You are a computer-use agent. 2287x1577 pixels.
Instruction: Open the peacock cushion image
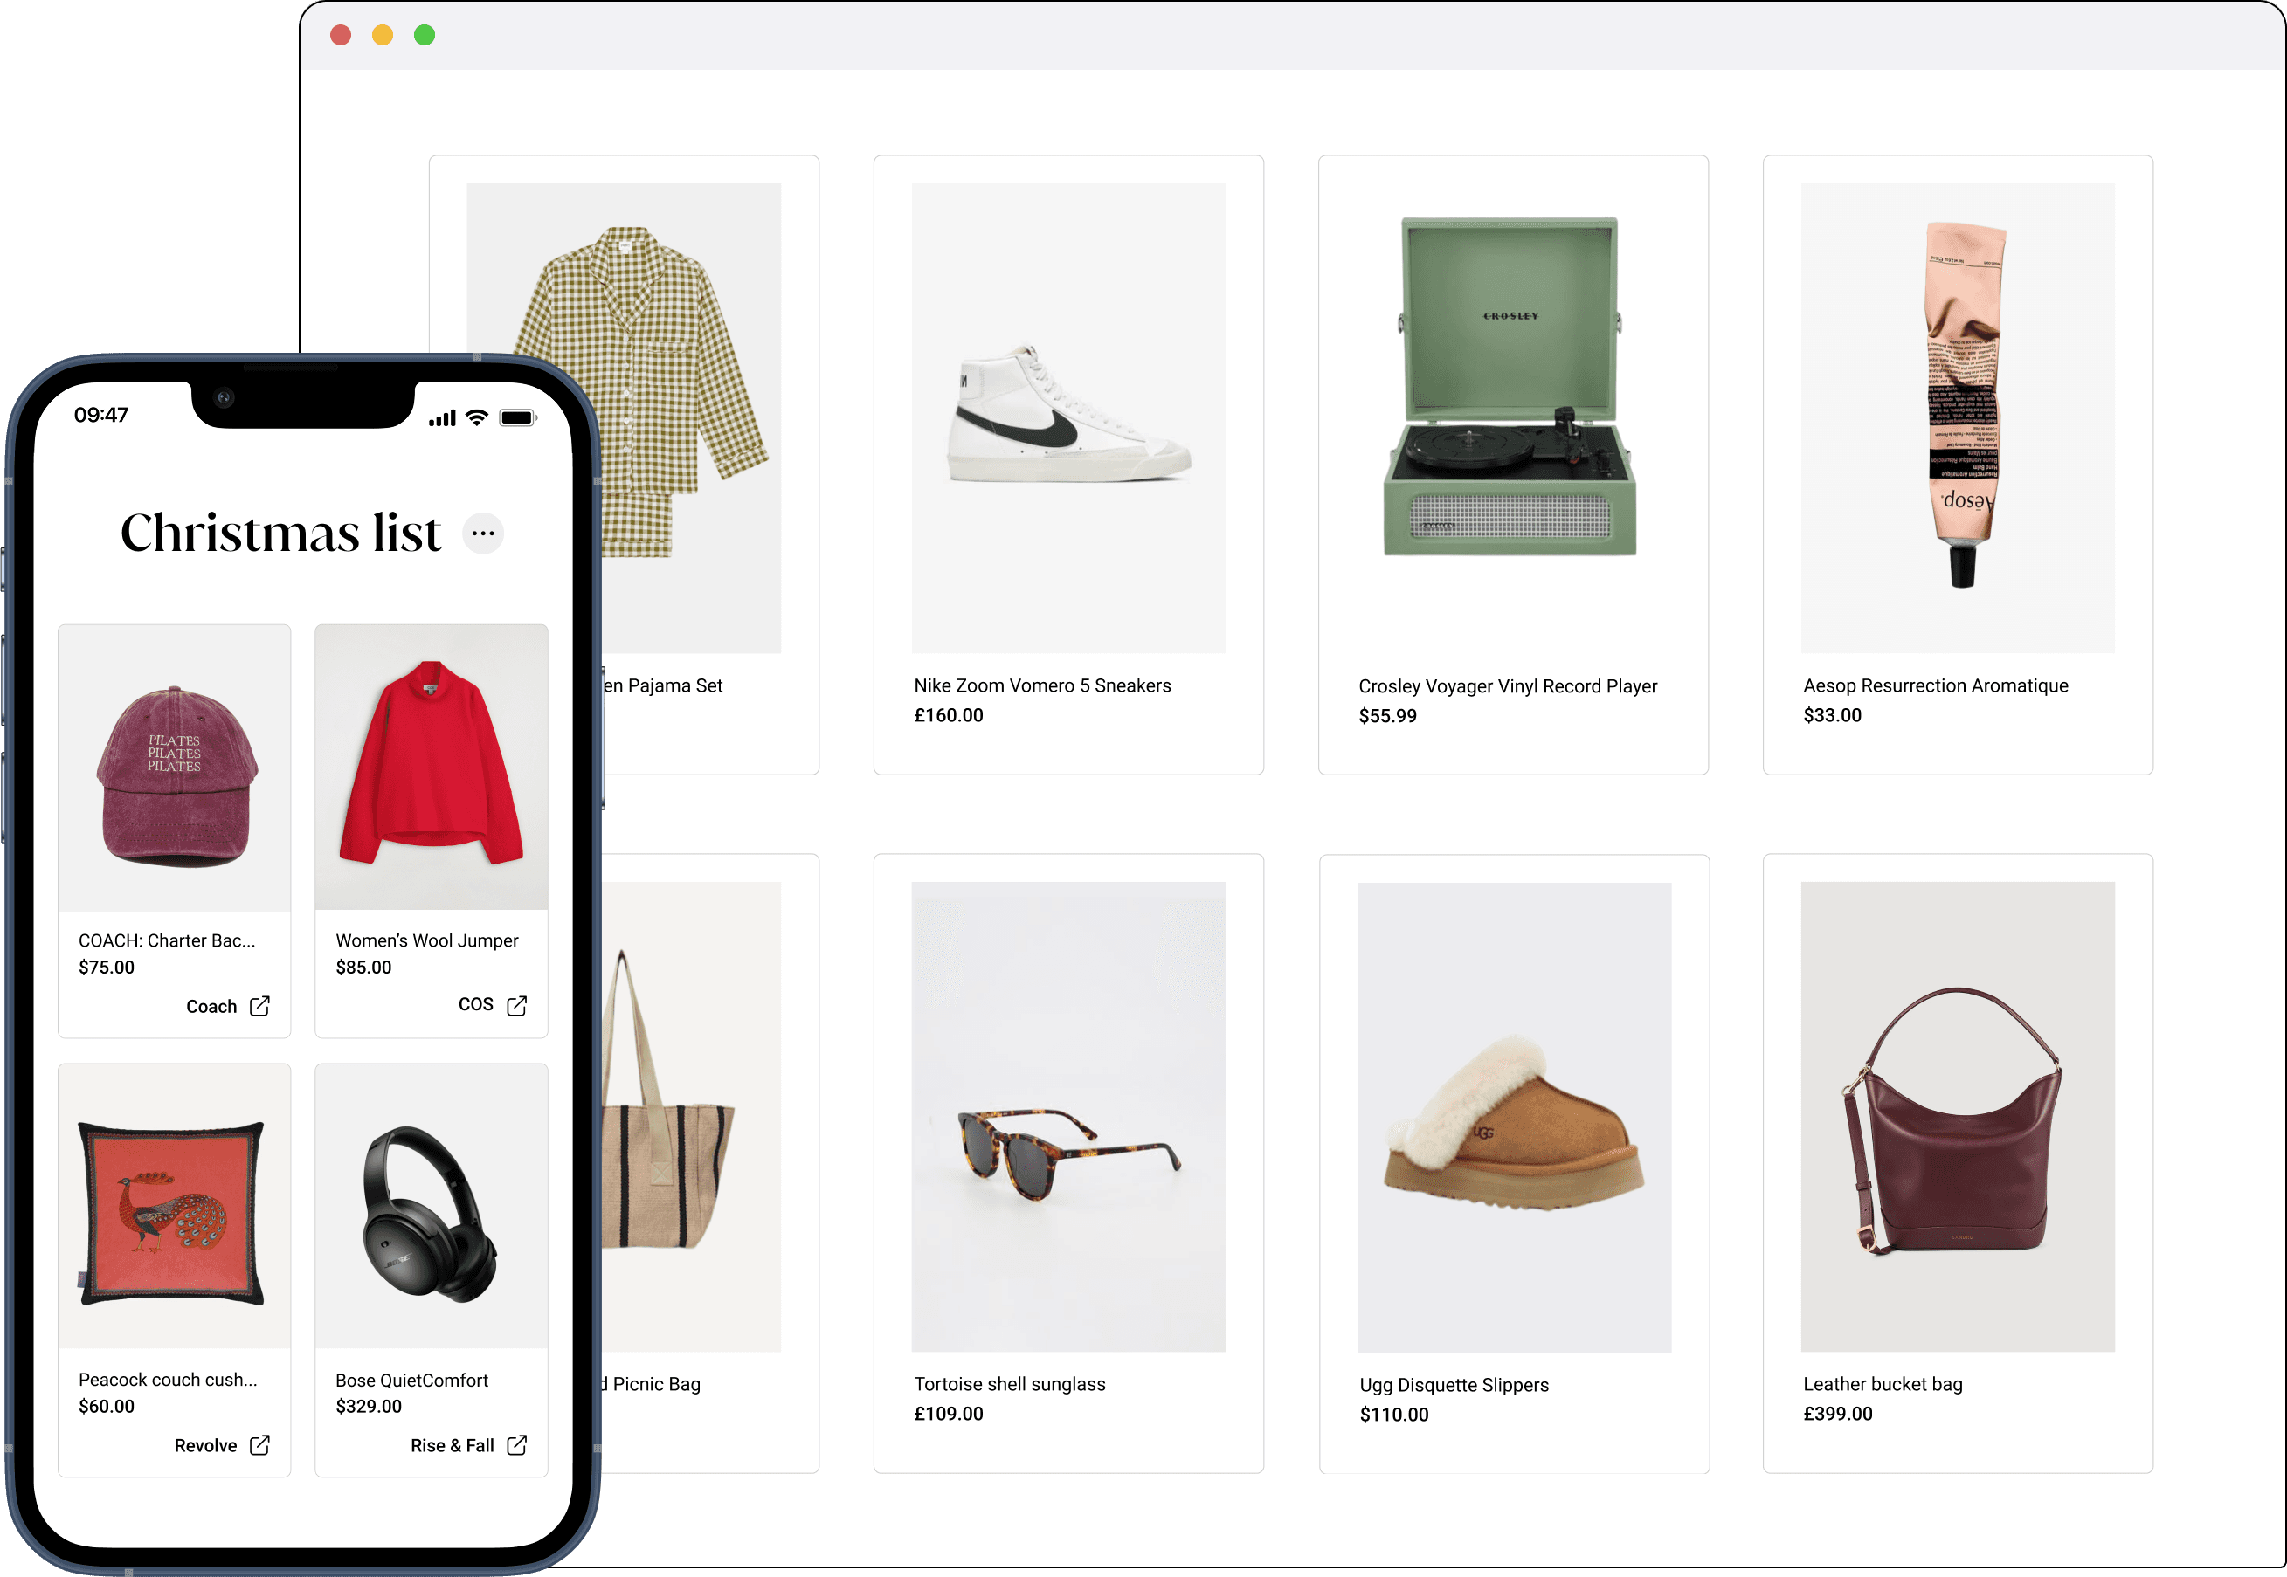pos(175,1207)
